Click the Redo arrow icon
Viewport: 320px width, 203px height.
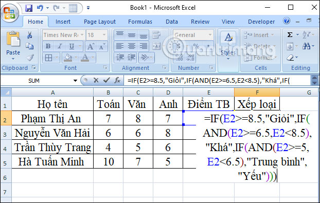pos(56,8)
